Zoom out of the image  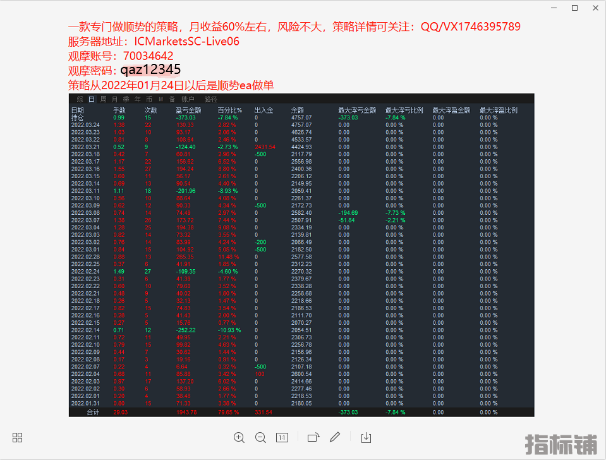[x=260, y=437]
